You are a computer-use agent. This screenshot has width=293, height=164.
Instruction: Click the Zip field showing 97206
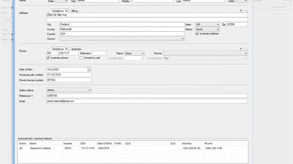click(x=237, y=25)
